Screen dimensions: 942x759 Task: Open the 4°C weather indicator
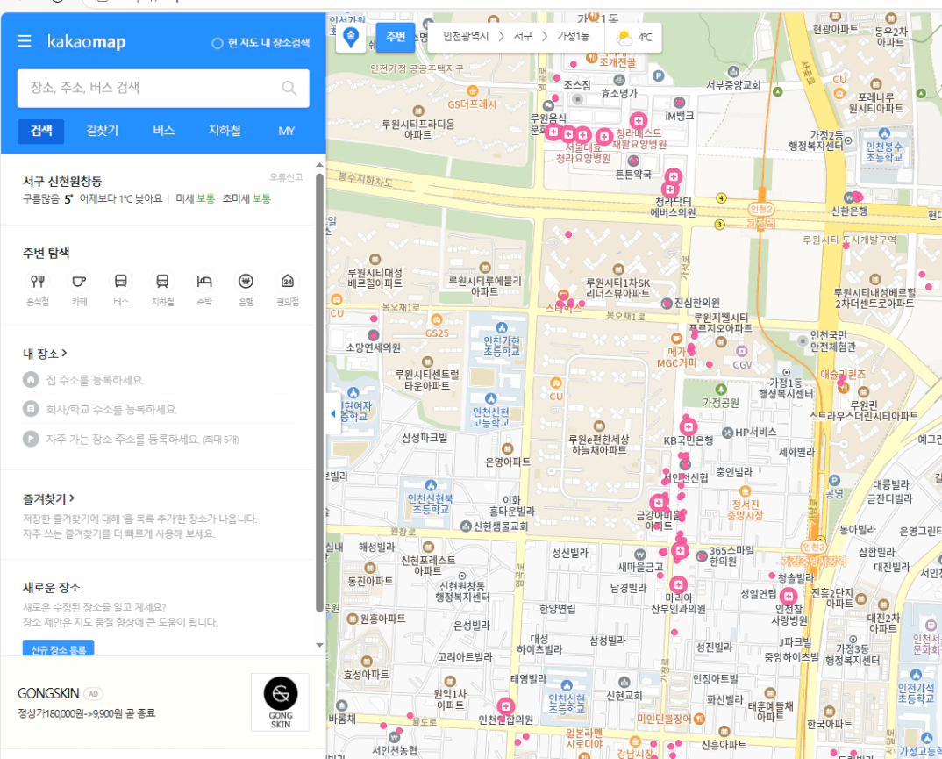(634, 38)
